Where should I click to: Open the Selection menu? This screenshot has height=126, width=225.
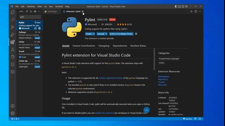[31, 6]
